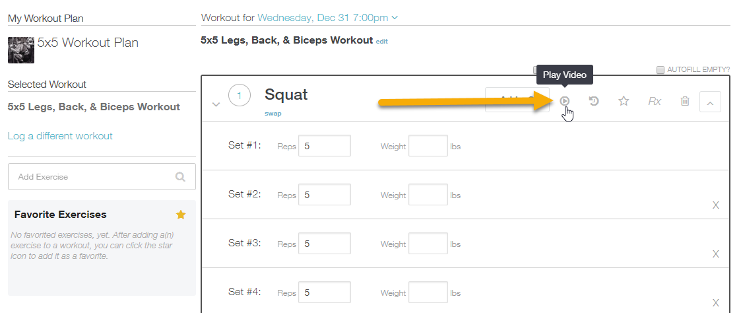Viewport: 741px width, 313px height.
Task: Click the chevron left of Squat number
Action: point(215,104)
